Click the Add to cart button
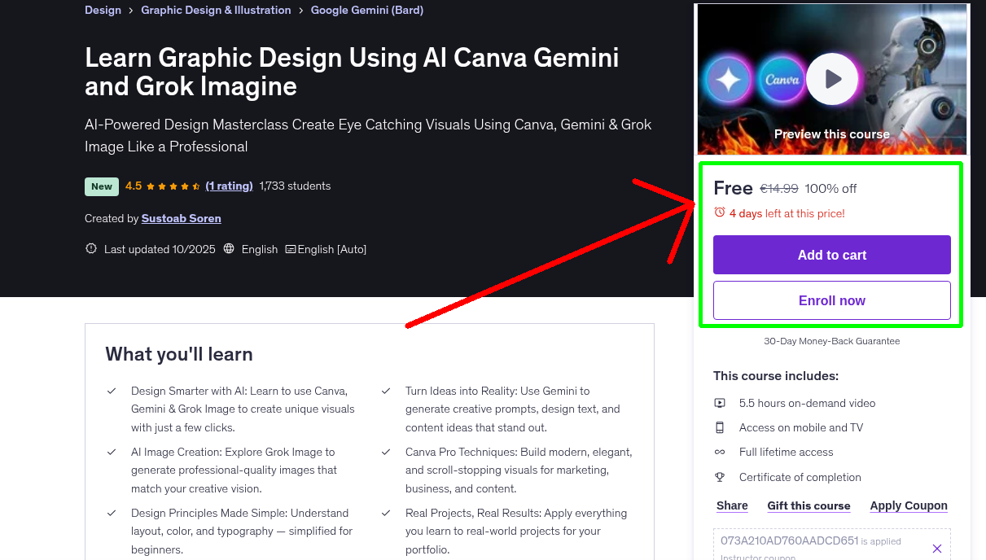The height and width of the screenshot is (560, 986). (x=831, y=255)
